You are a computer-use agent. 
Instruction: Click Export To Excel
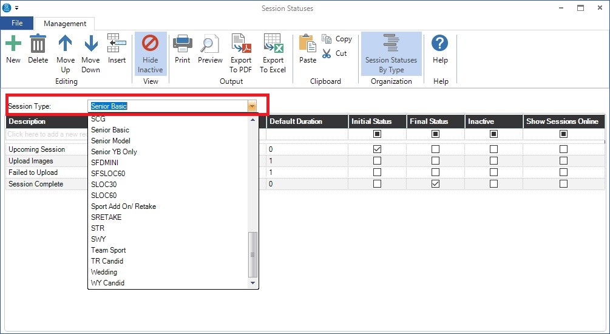(273, 53)
